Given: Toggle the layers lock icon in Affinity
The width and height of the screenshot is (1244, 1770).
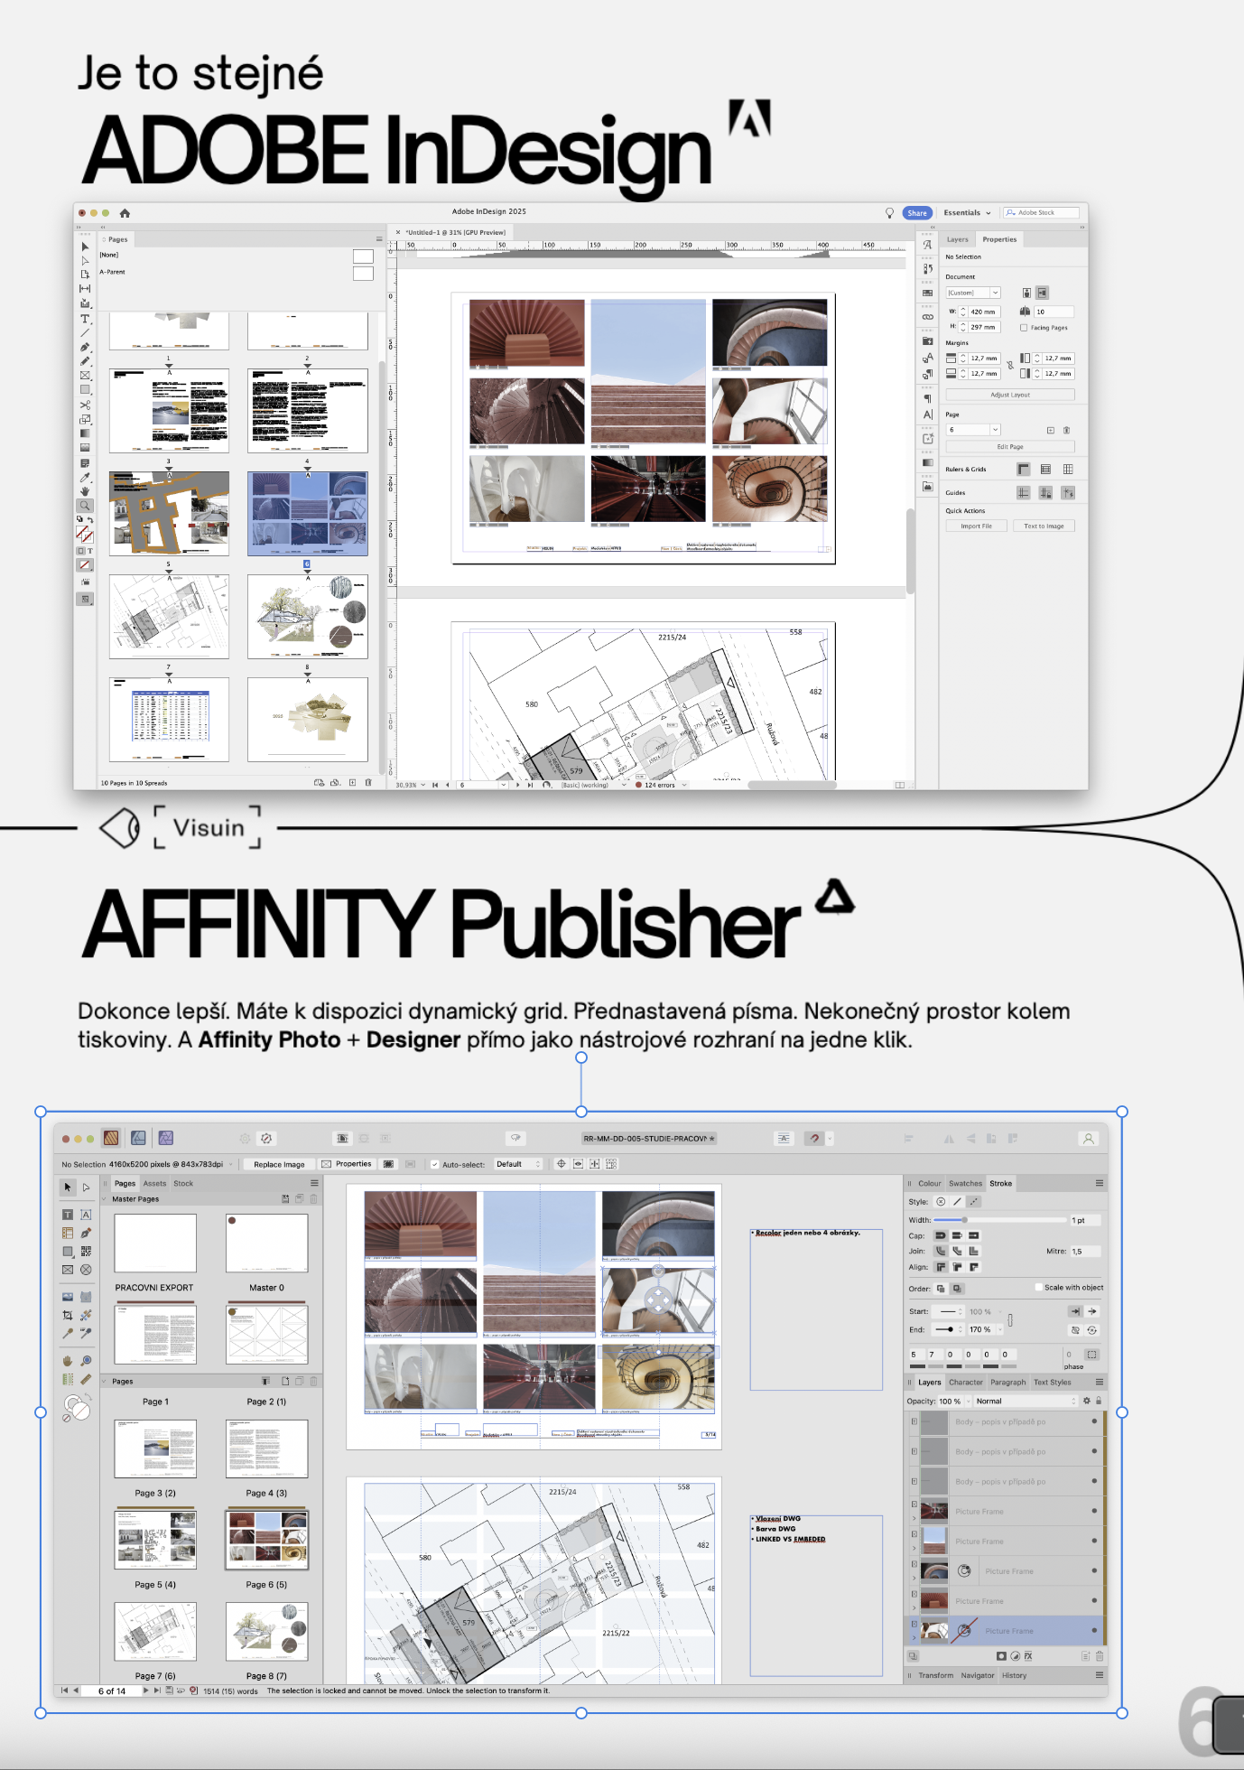Looking at the screenshot, I should (x=1099, y=1401).
